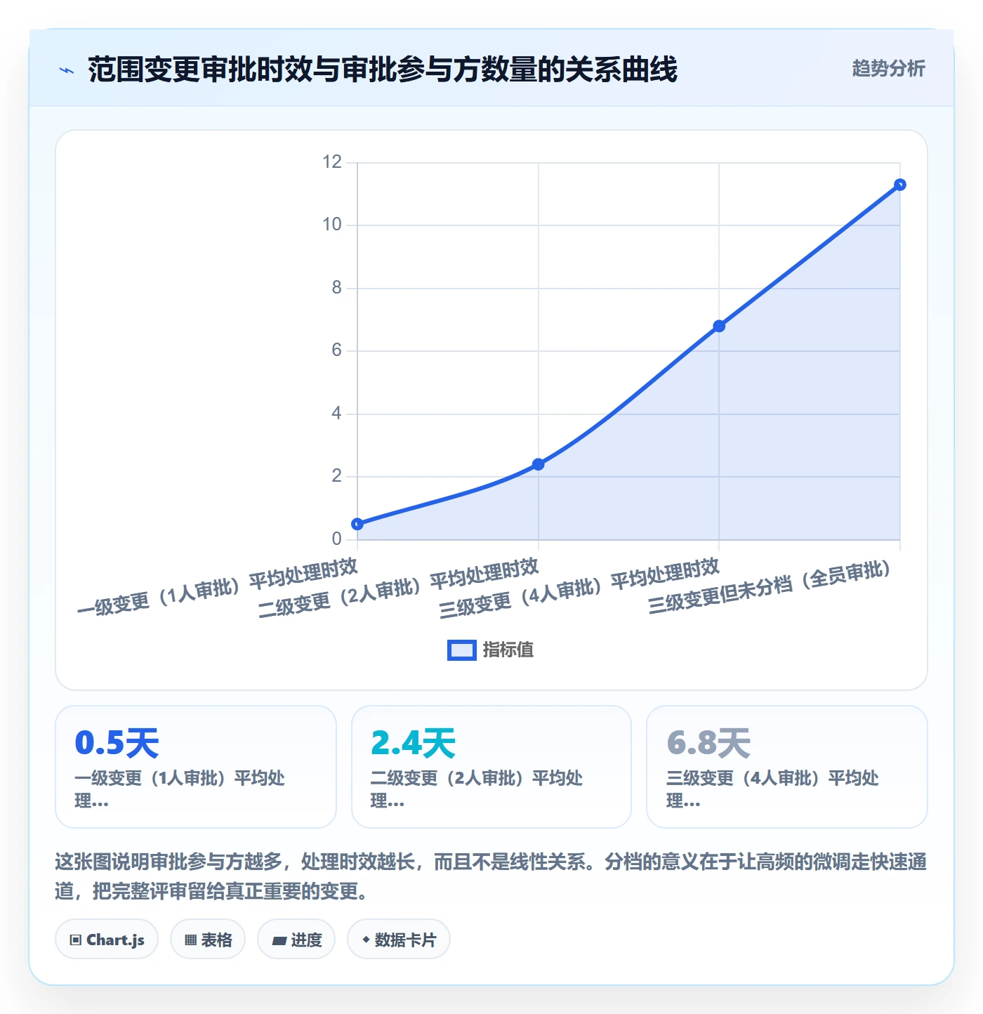This screenshot has width=983, height=1014.
Task: Click the diamond icon in 数据卡片 chip
Action: 366,940
